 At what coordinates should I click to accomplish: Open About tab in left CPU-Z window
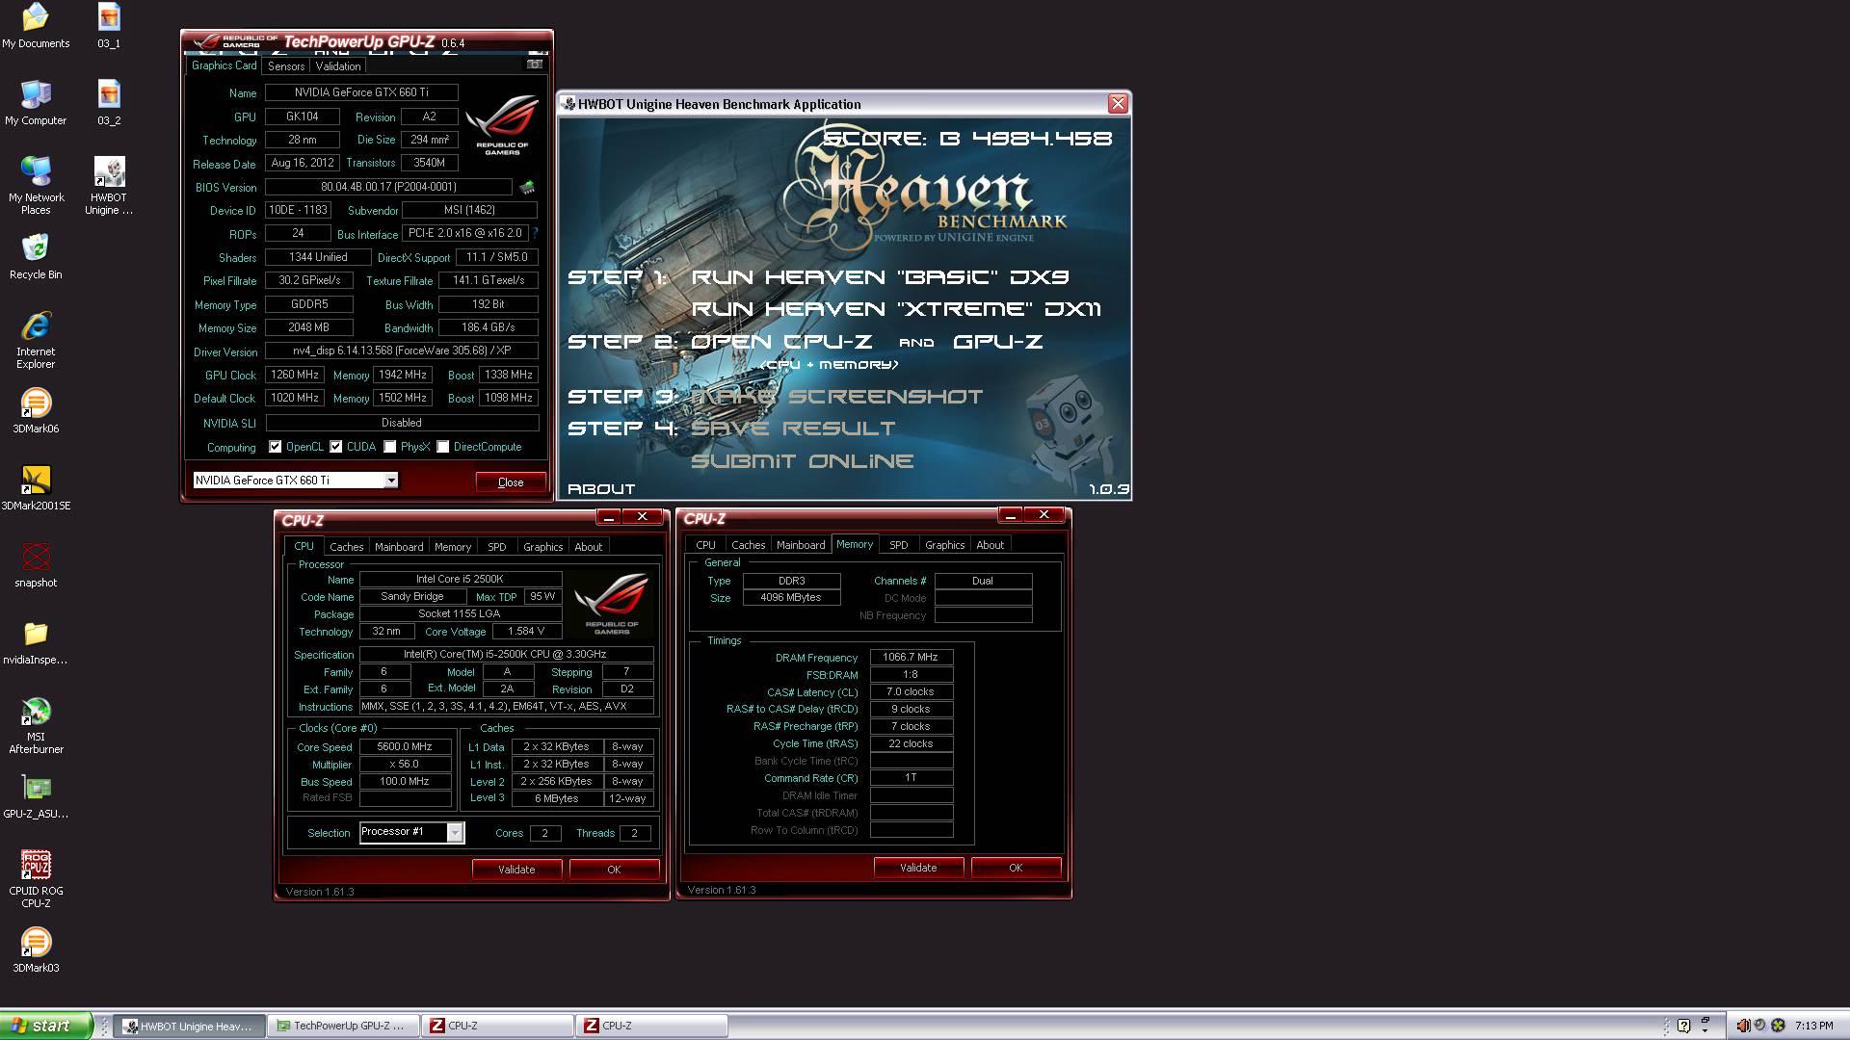(x=588, y=547)
